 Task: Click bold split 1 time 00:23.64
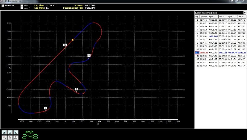click(x=213, y=36)
